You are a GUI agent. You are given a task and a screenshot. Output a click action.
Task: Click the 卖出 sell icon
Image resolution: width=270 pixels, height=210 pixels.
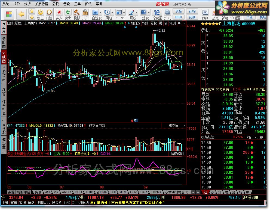68,12
